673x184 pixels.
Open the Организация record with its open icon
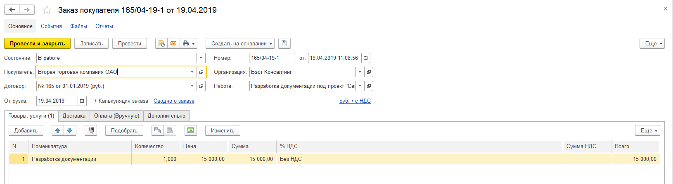pos(369,72)
